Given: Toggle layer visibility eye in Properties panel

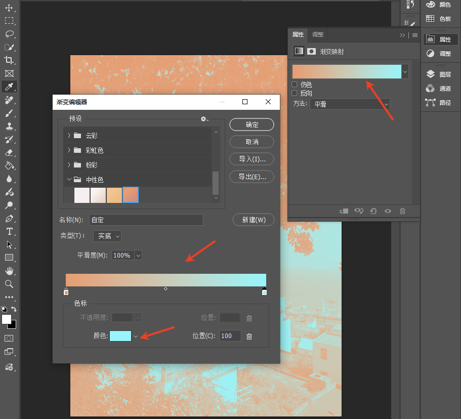Looking at the screenshot, I should coord(388,211).
